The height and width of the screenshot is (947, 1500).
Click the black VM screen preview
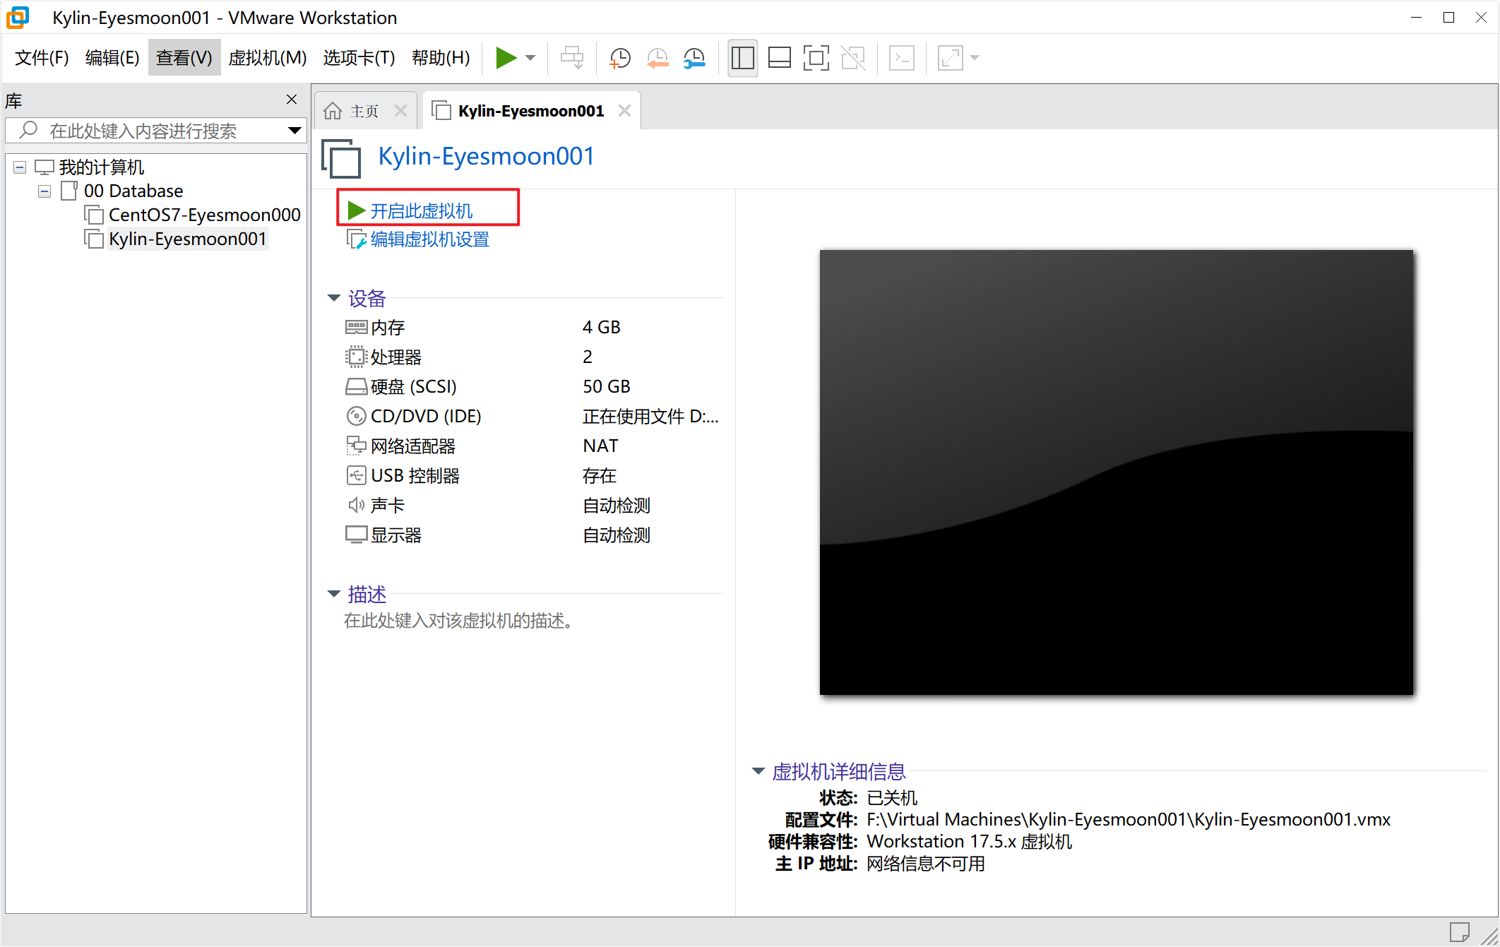tap(1117, 472)
